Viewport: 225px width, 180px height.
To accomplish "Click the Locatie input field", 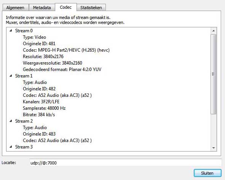I will tap(125, 163).
